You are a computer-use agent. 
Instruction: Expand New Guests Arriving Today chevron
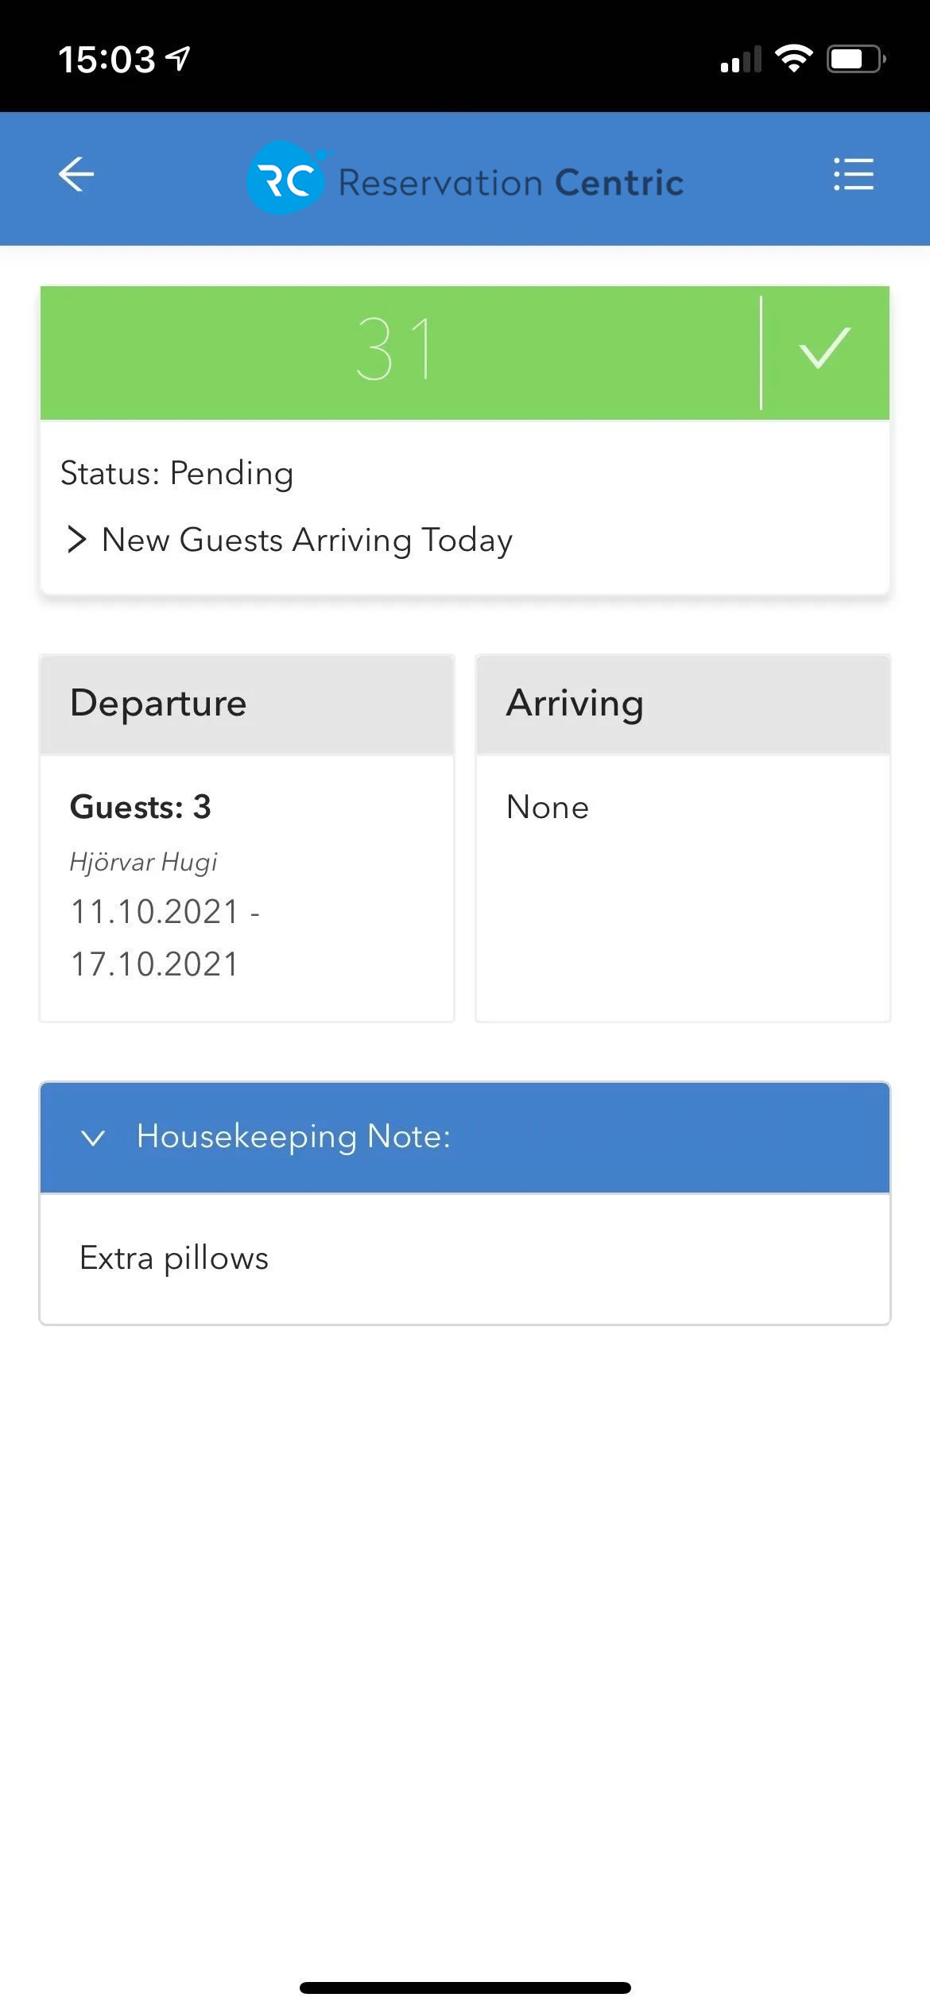pos(76,539)
